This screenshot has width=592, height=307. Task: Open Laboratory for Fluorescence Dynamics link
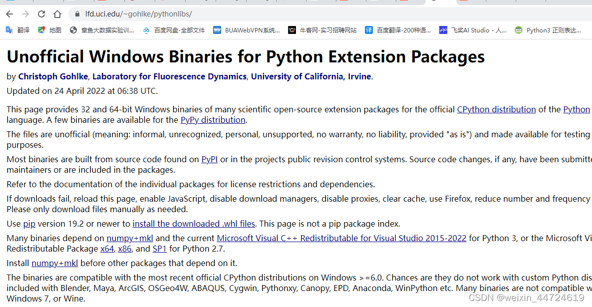170,76
